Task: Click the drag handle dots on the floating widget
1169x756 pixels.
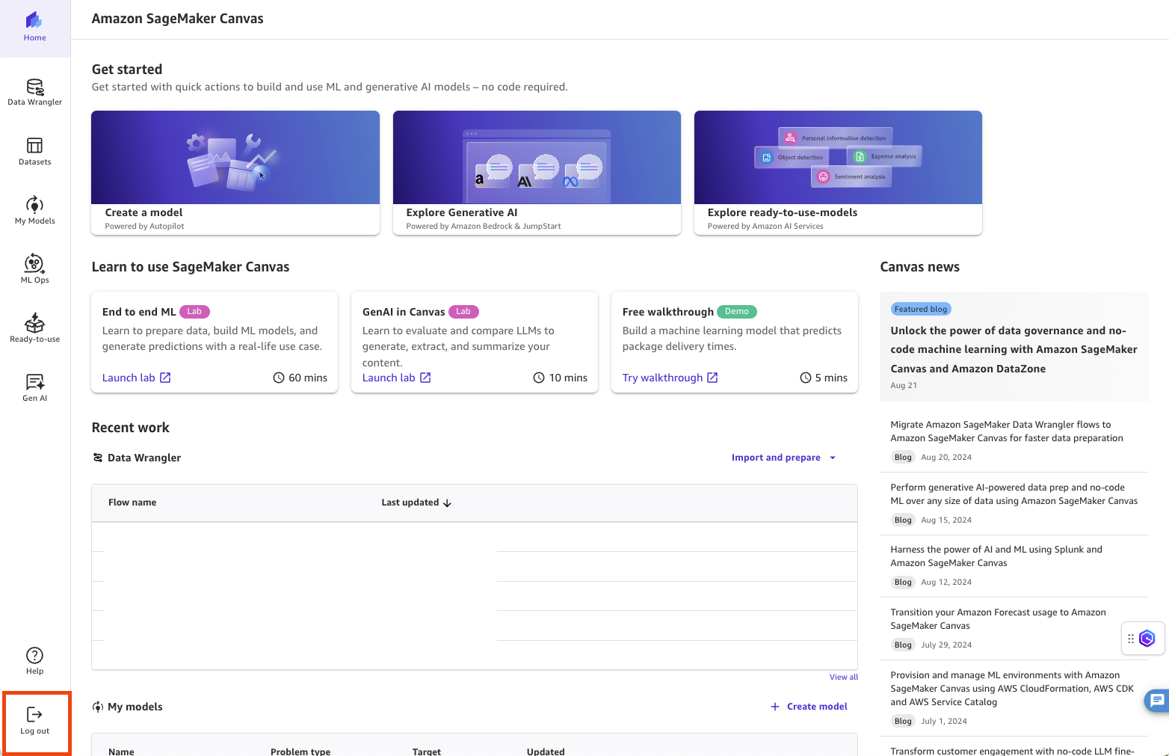Action: pyautogui.click(x=1131, y=639)
